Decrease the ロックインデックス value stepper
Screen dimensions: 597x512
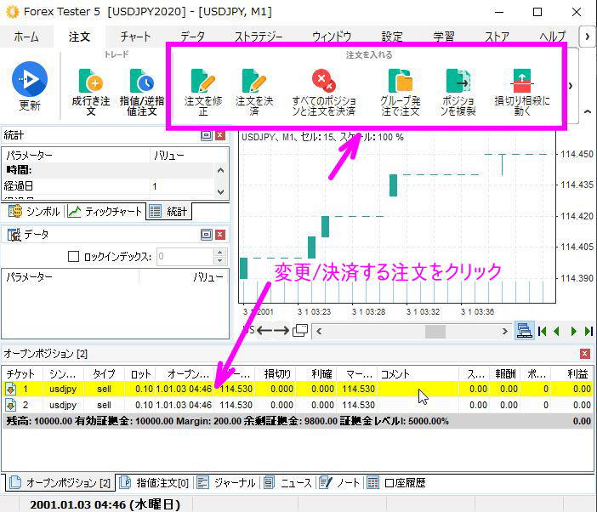click(220, 261)
